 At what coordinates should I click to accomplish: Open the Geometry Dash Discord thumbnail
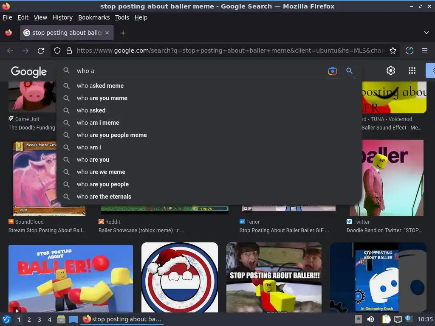[378, 278]
